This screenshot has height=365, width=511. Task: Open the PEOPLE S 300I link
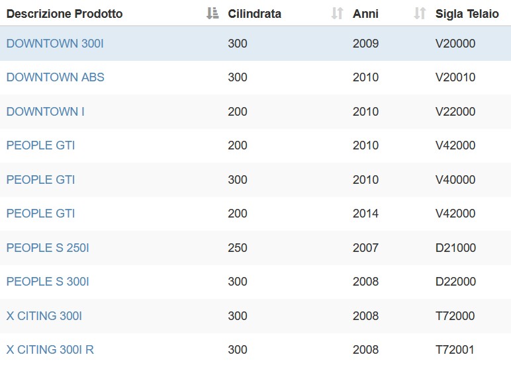[48, 281]
